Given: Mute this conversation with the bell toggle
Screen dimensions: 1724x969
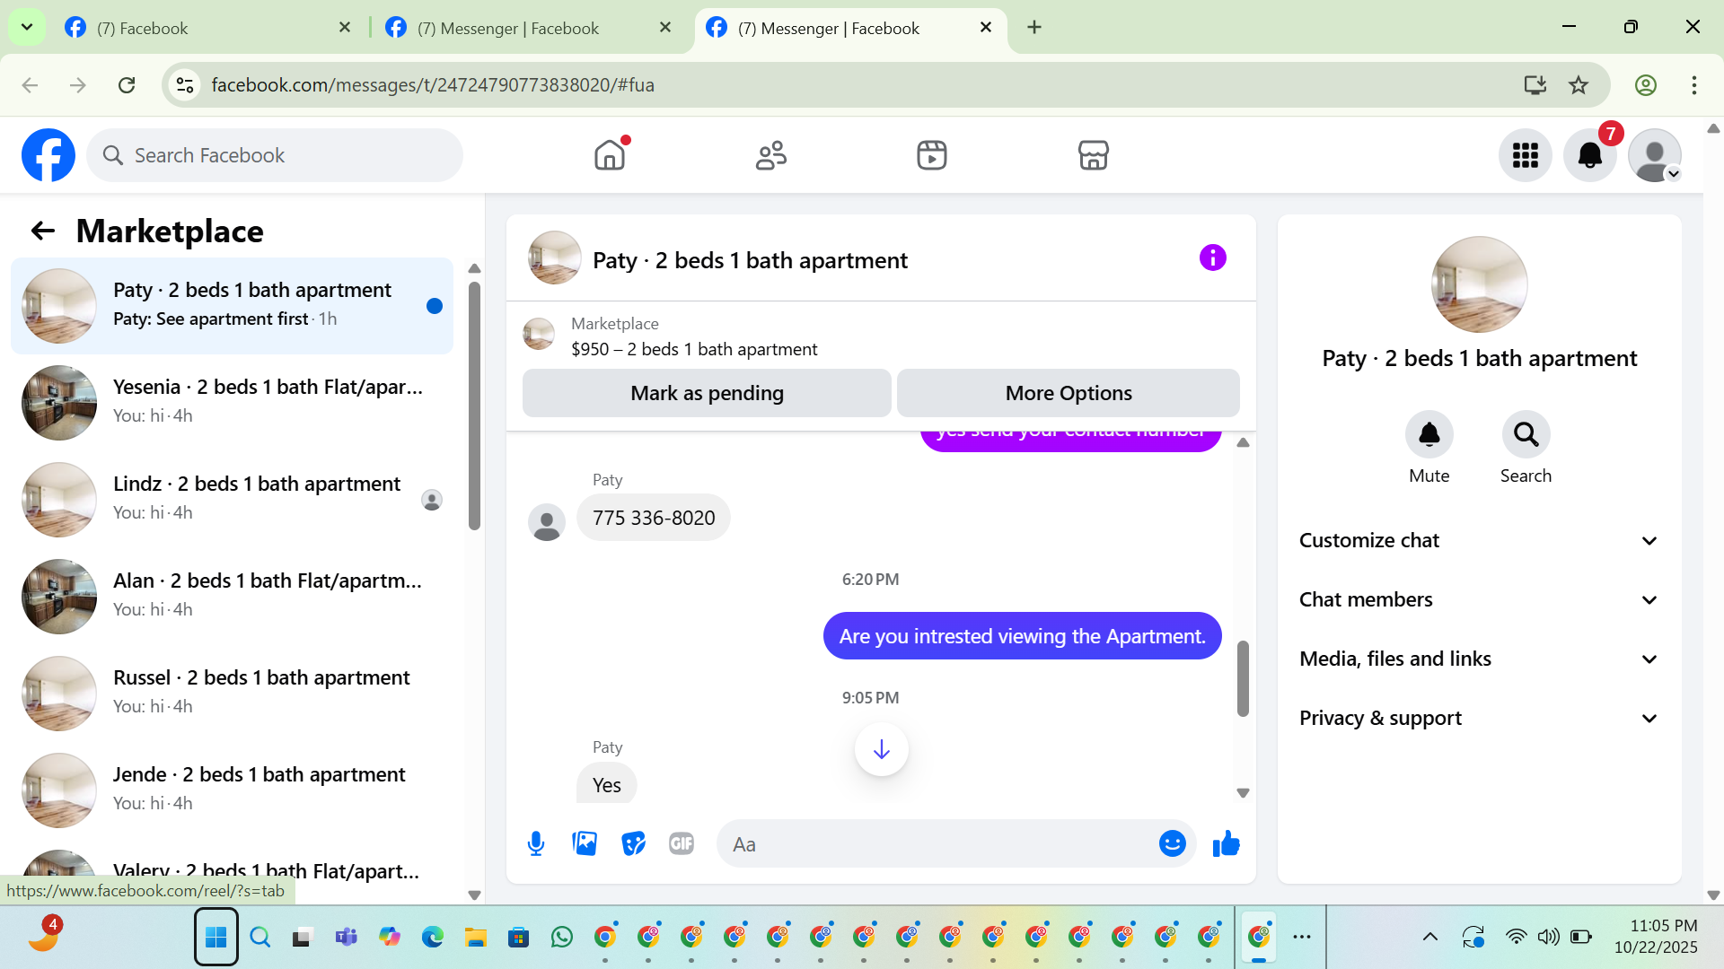Looking at the screenshot, I should (1429, 435).
